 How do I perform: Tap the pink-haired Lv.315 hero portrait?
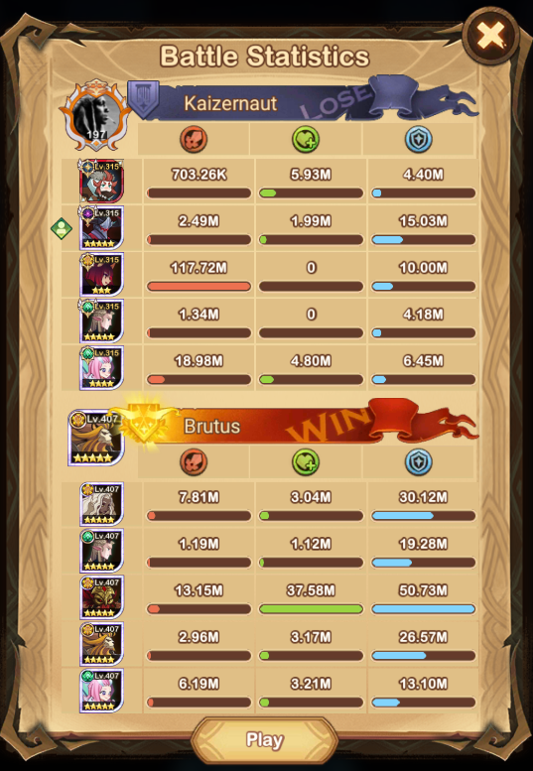[x=101, y=368]
